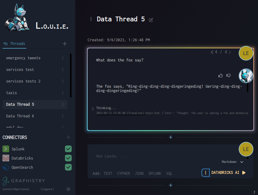Go to next response version arrow

(230, 52)
